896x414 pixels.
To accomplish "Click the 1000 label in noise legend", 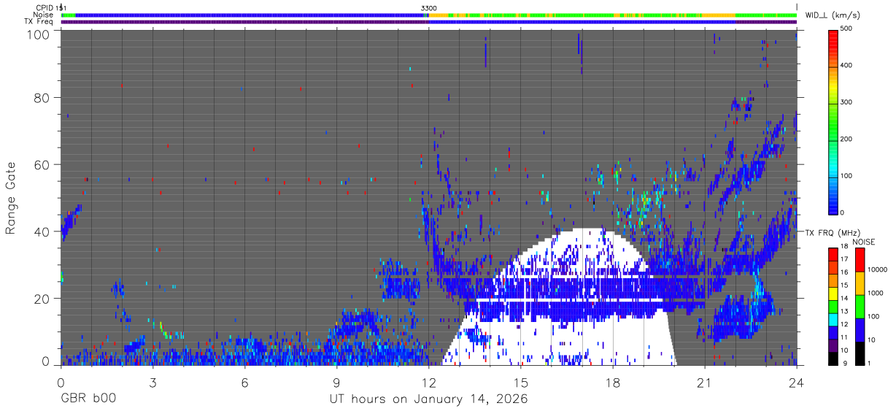I will click(874, 292).
